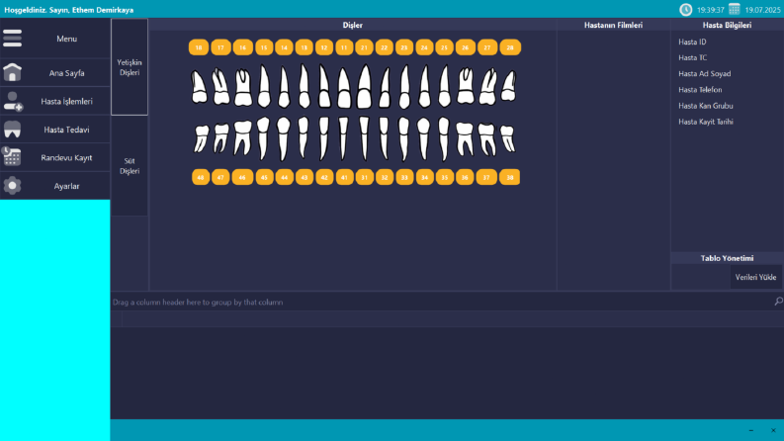Image resolution: width=784 pixels, height=441 pixels.
Task: Click tooth number 37 badge
Action: (x=486, y=177)
